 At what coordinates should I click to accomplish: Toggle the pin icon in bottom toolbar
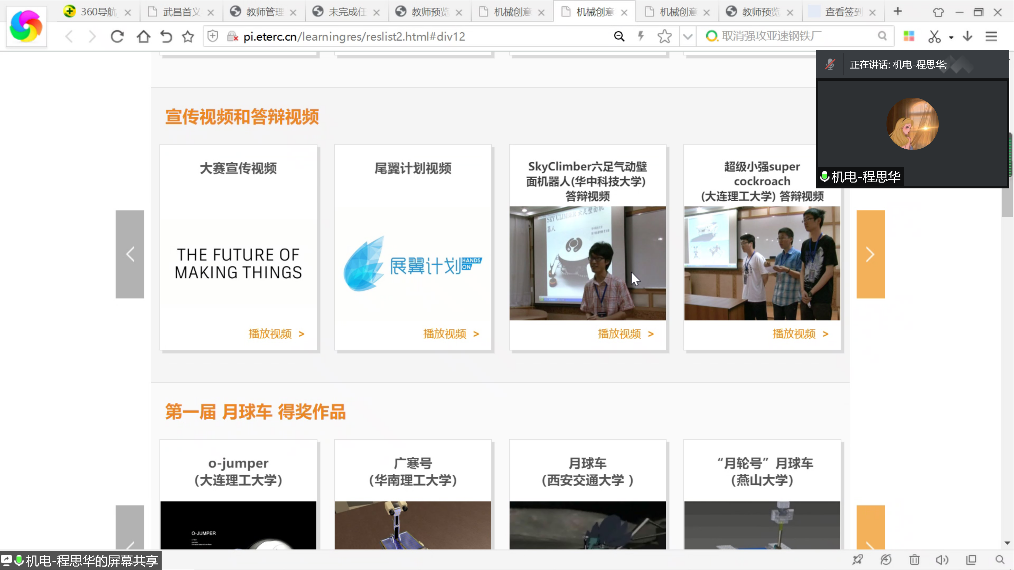tap(857, 559)
